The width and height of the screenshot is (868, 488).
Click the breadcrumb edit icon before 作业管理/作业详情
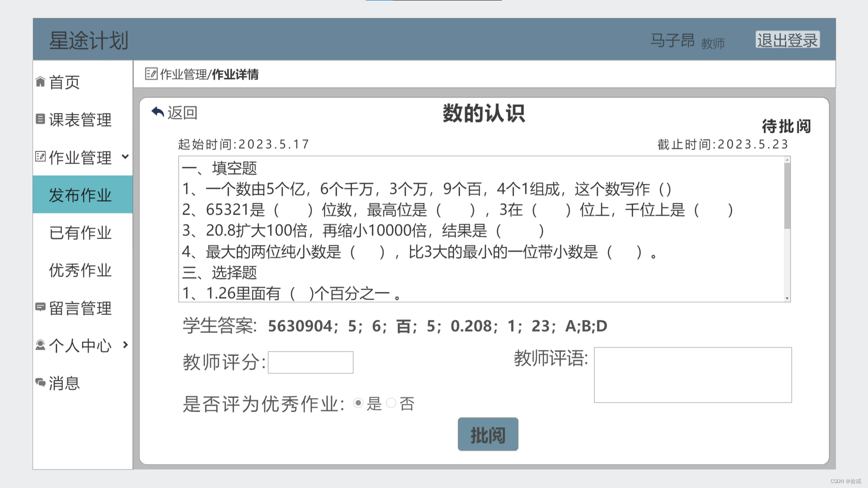coord(151,74)
